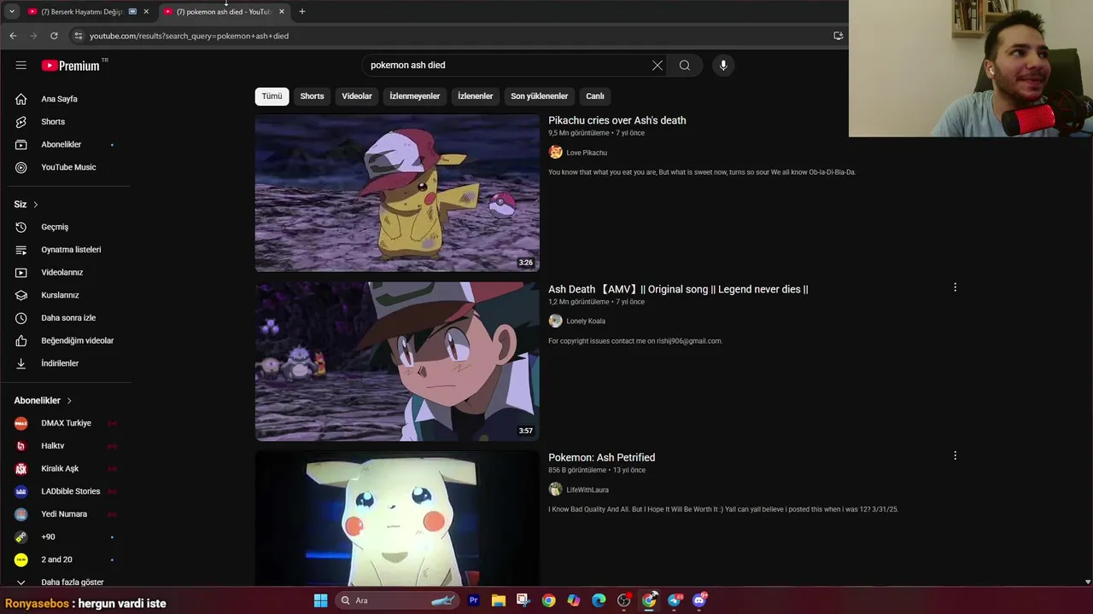Open Daha sonra izle list
1093x614 pixels.
click(x=68, y=318)
